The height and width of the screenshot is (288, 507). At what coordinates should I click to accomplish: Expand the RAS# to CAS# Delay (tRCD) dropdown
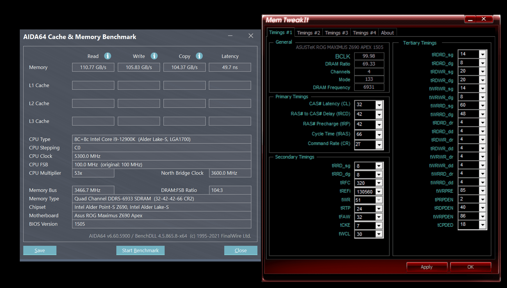[379, 115]
